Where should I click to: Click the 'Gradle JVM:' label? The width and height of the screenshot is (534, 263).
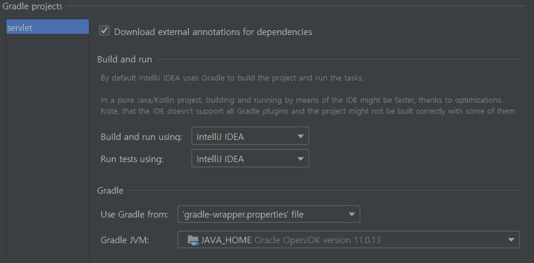(125, 240)
